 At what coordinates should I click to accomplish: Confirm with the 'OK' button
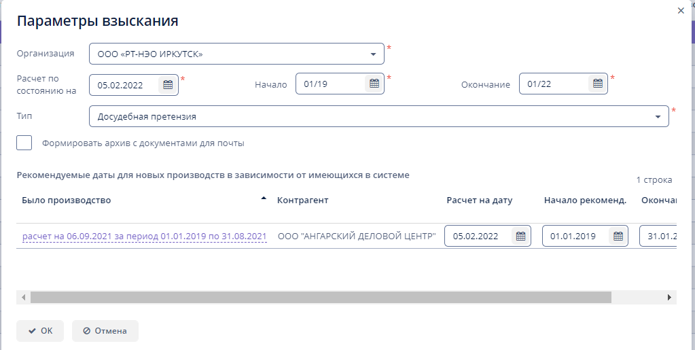tap(40, 331)
